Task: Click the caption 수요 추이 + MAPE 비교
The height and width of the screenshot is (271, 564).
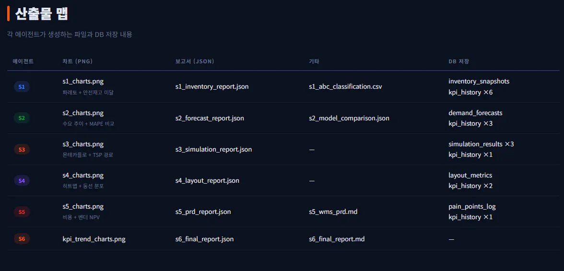Action: [88, 124]
